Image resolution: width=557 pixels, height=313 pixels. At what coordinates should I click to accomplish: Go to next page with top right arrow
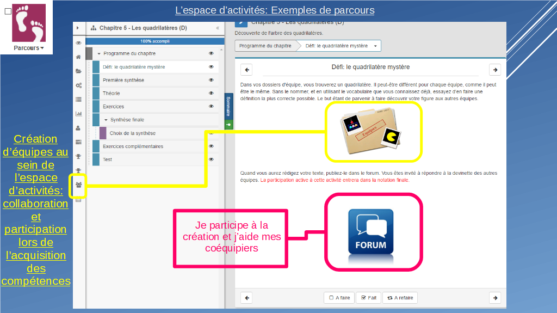coord(495,70)
